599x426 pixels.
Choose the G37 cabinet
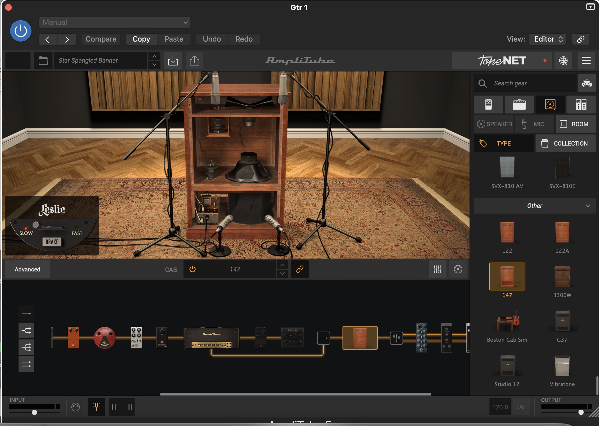(562, 326)
